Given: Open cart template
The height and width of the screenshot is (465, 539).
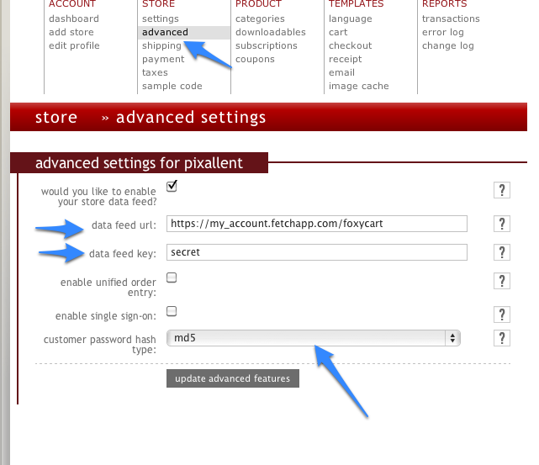Looking at the screenshot, I should (338, 32).
